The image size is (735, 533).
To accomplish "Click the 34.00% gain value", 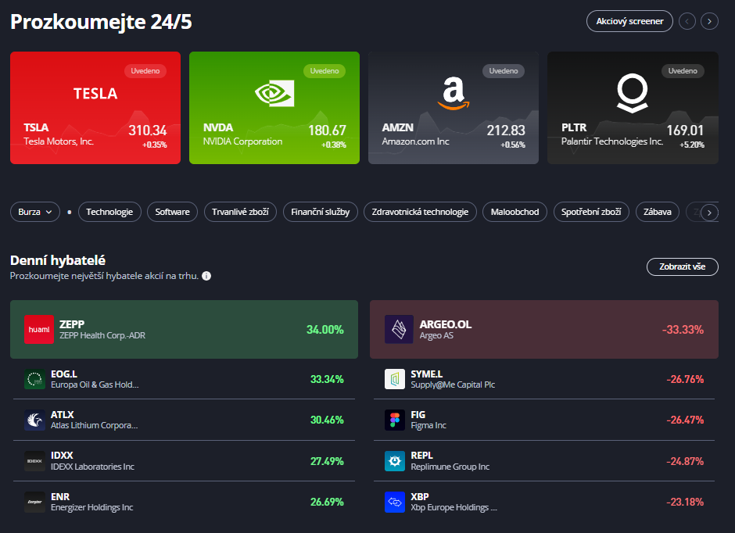I will [324, 329].
